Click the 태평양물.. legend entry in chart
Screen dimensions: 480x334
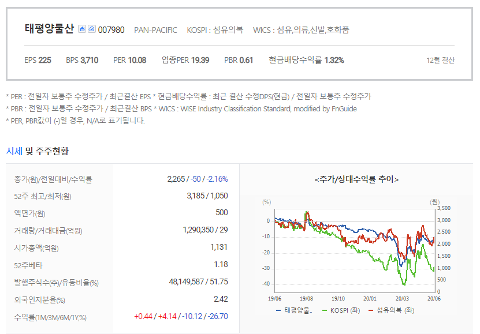pos(295,310)
